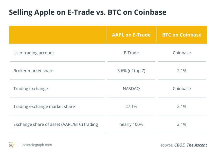
Task: Click Coinbase in the Trading exchange row
Action: (x=182, y=89)
